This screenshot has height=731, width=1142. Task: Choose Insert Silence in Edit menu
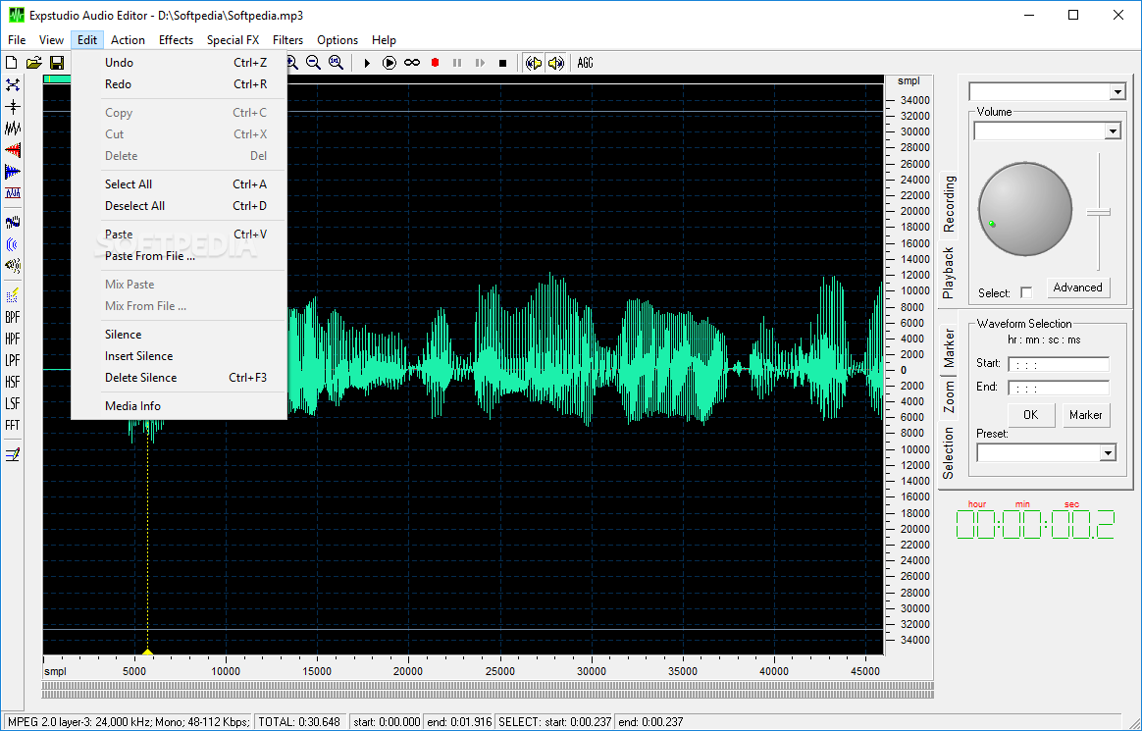(x=179, y=356)
